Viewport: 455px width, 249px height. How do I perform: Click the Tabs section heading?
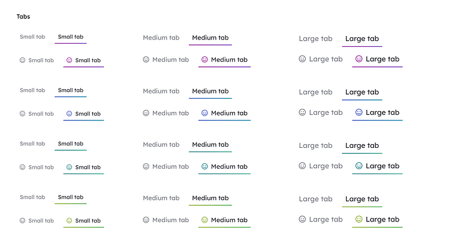coord(23,17)
